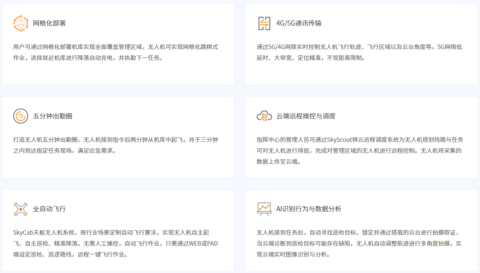Open the 五分钟出勤圈 title
480x273 pixels.
(x=52, y=116)
